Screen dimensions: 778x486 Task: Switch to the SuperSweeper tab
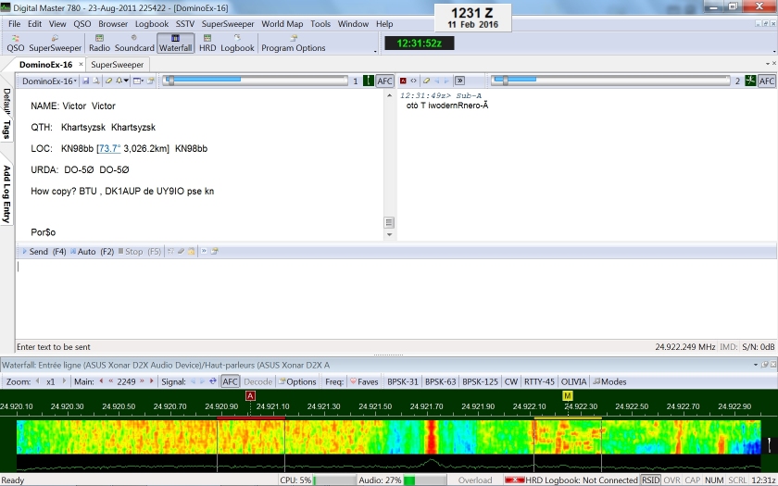tap(118, 65)
